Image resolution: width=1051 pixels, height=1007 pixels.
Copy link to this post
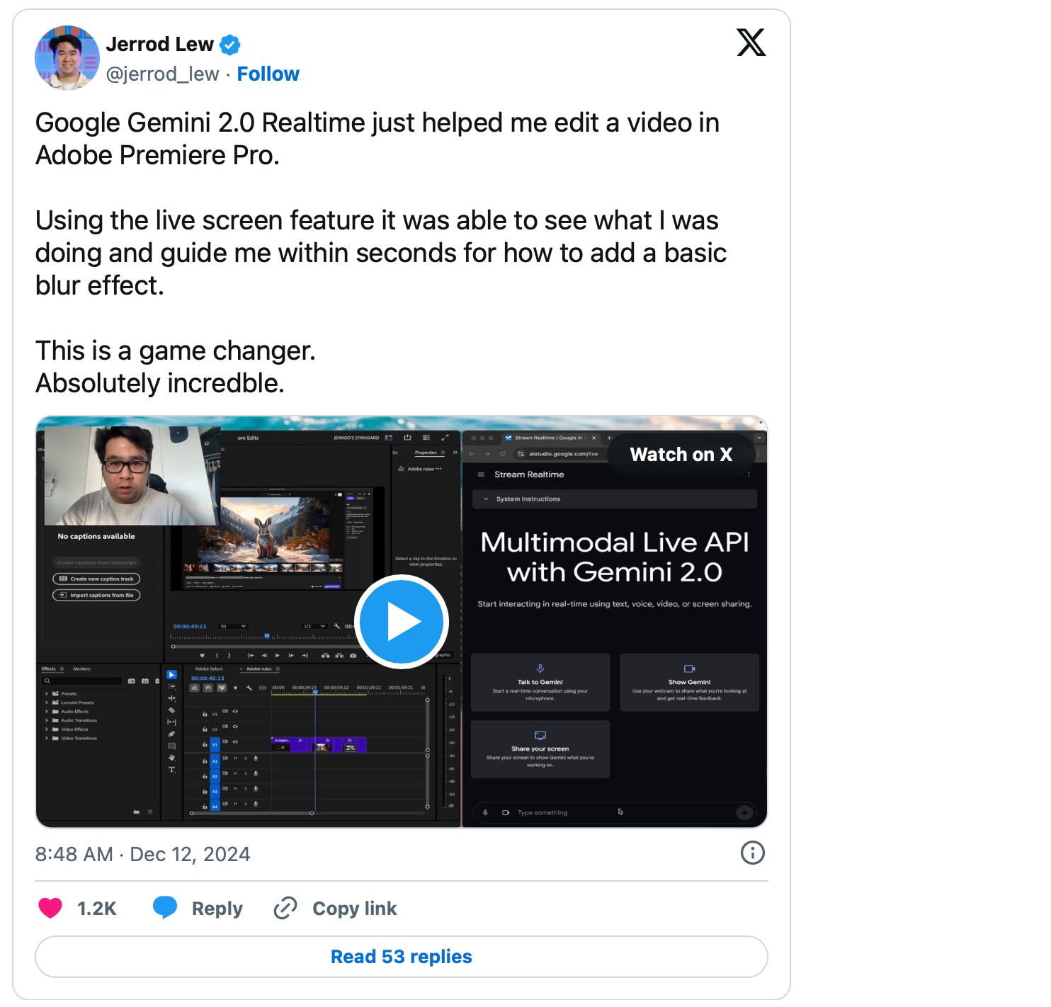[335, 908]
